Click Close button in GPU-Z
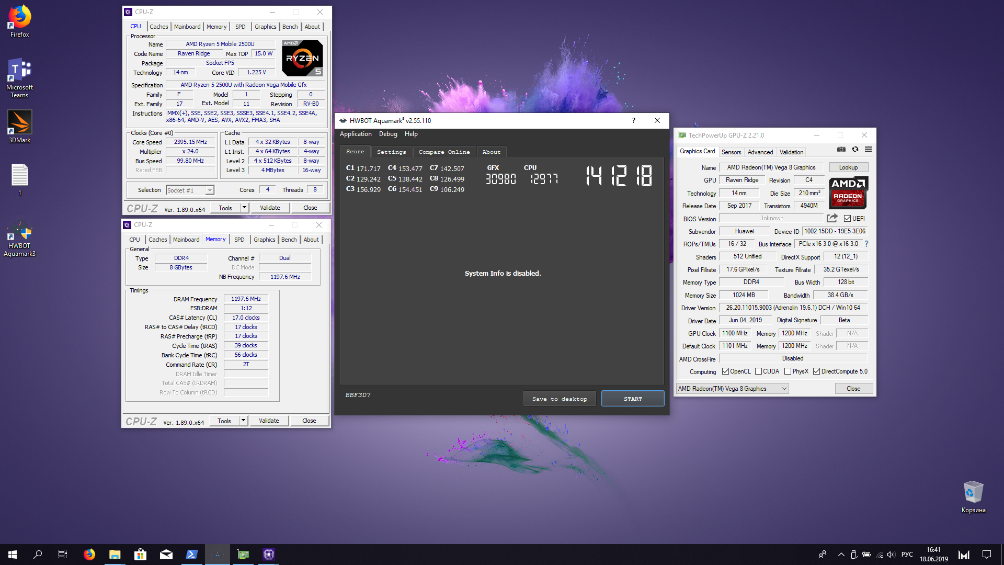The height and width of the screenshot is (565, 1004). [x=853, y=389]
